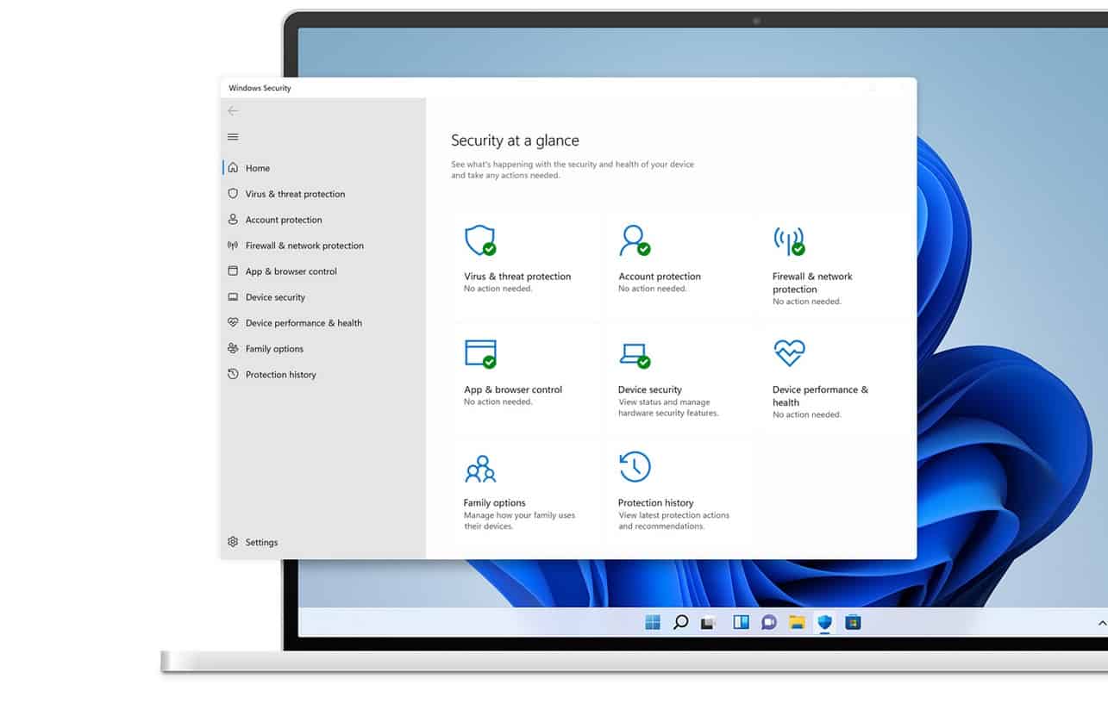The image size is (1108, 716).
Task: Open Widgets from the taskbar
Action: pyautogui.click(x=741, y=622)
